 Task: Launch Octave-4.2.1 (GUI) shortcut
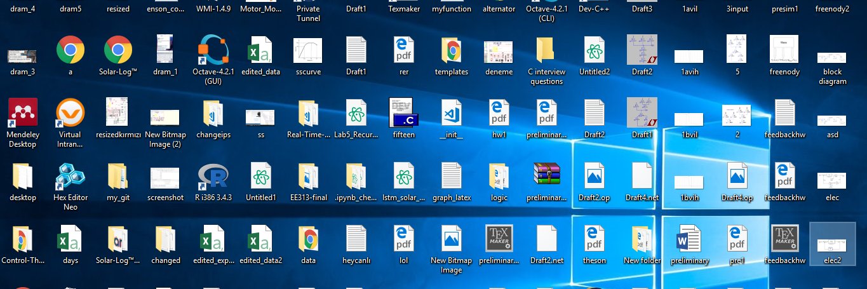point(213,51)
